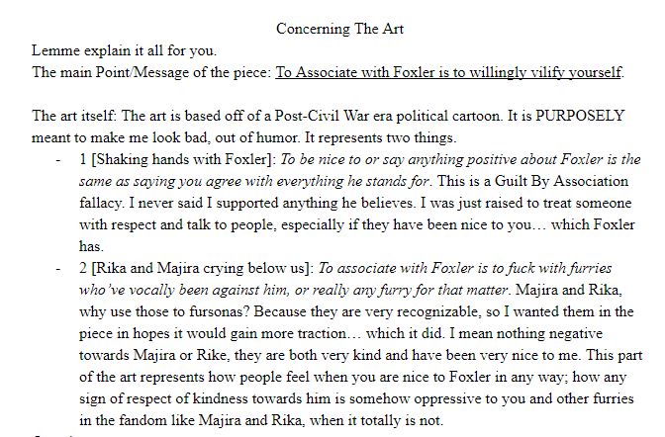Screen dimensions: 665x437
Task: Click the 'Concerning The Art' title
Action: [339, 29]
